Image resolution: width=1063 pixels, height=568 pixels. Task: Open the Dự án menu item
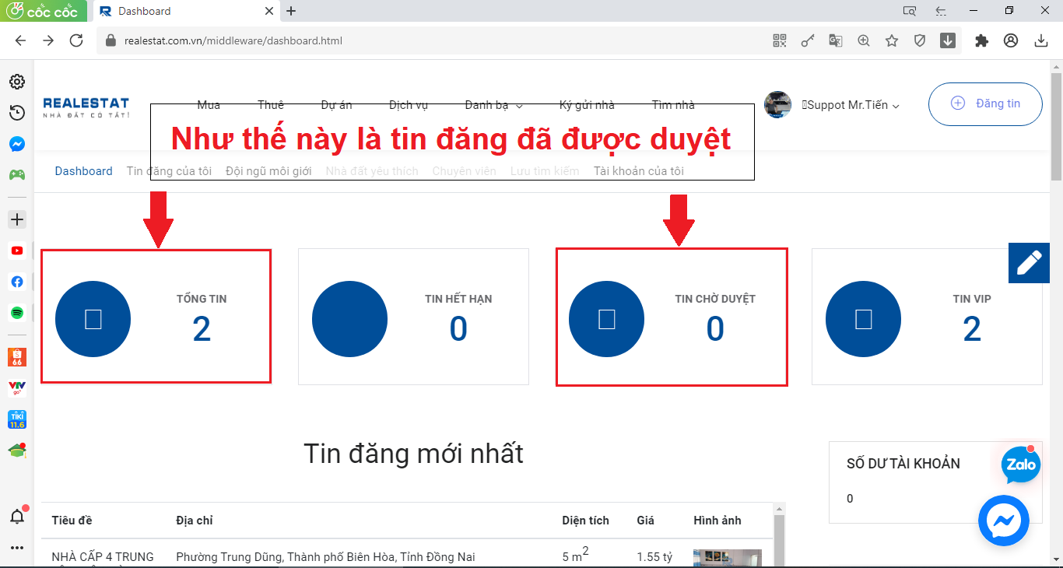[336, 105]
